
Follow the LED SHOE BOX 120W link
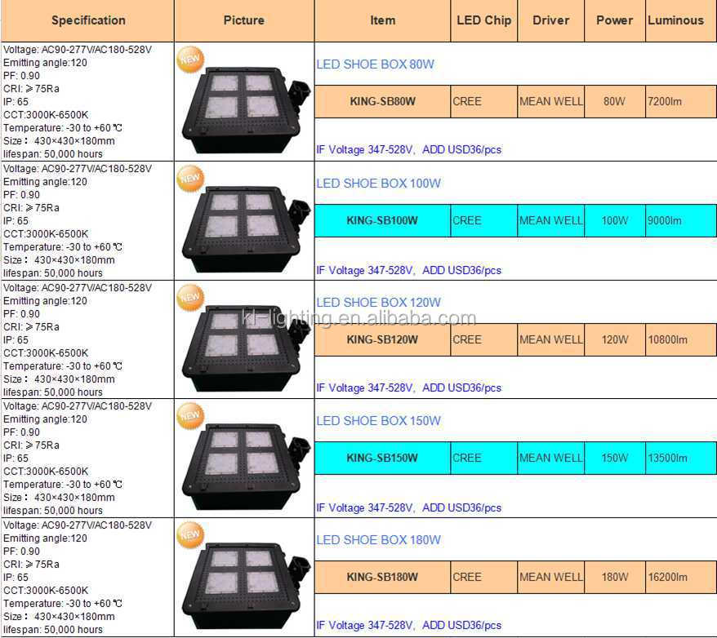point(379,303)
